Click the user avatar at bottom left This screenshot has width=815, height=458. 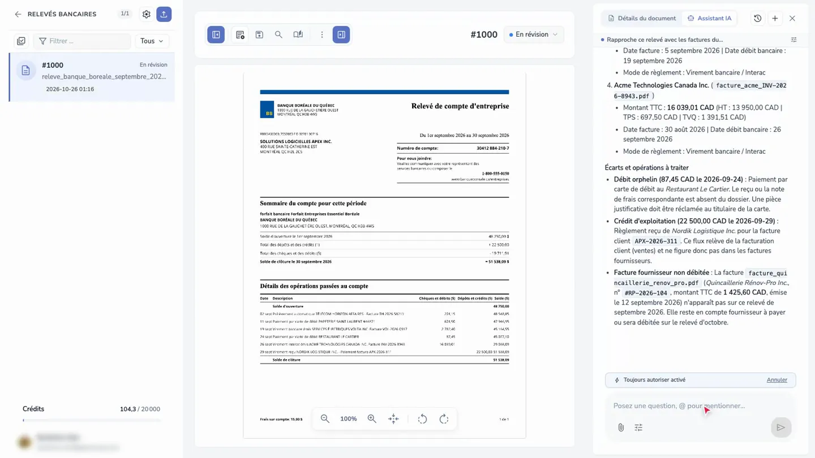click(24, 442)
